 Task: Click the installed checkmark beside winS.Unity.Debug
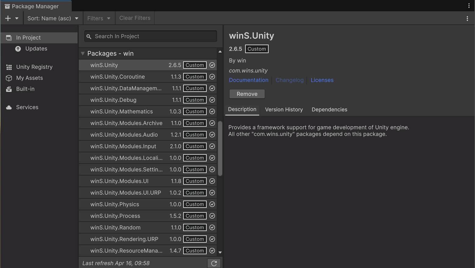(x=212, y=100)
